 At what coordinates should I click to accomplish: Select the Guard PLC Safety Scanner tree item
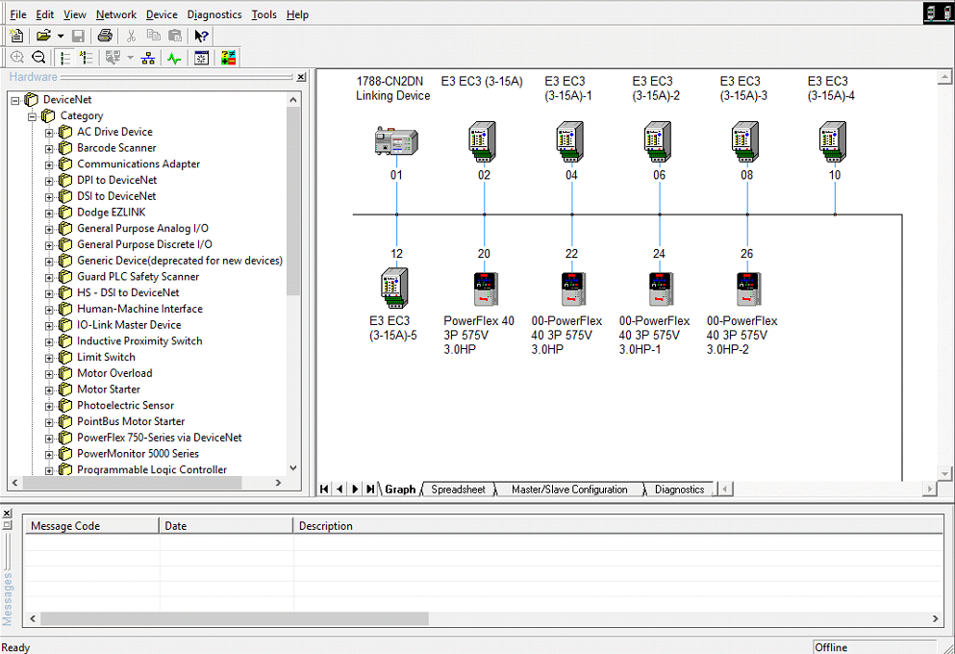138,276
